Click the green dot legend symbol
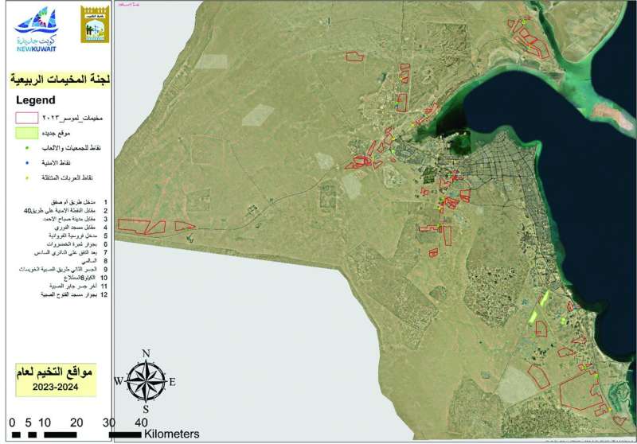This screenshot has width=637, height=444. coord(29,147)
